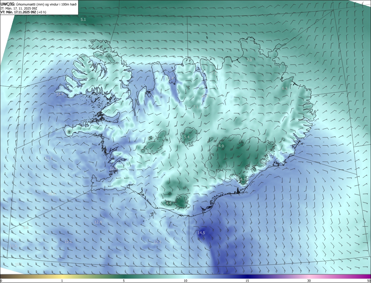371x283 pixels.
Task: Click the 7.1 value label on the map
Action: pyautogui.click(x=196, y=107)
